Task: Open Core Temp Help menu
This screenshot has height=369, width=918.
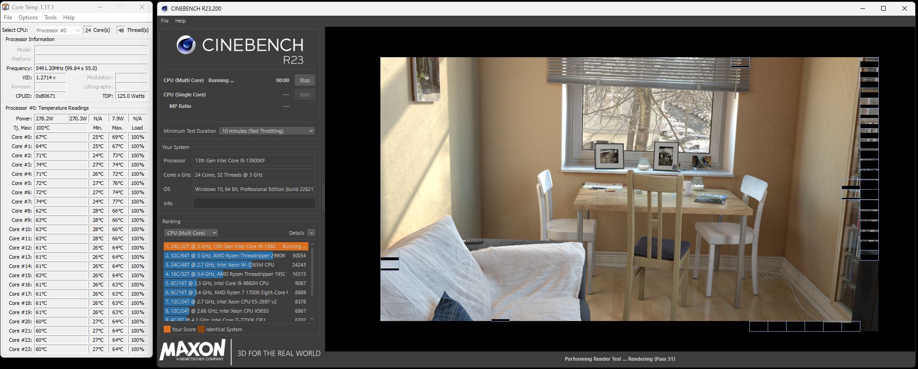Action: click(x=69, y=18)
